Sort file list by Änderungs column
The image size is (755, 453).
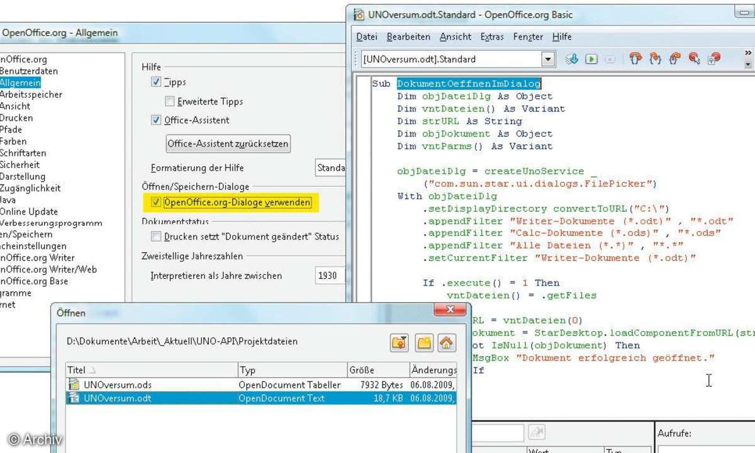[x=433, y=370]
